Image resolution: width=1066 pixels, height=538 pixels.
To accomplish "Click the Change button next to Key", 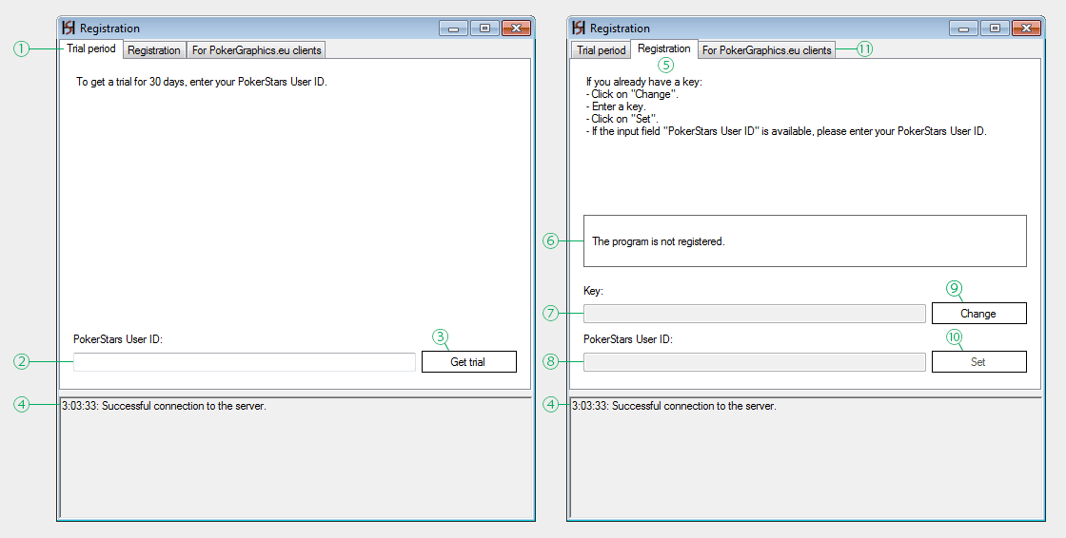I will 978,314.
